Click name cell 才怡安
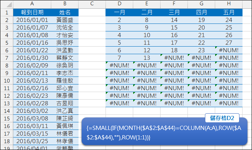 (x=65, y=35)
